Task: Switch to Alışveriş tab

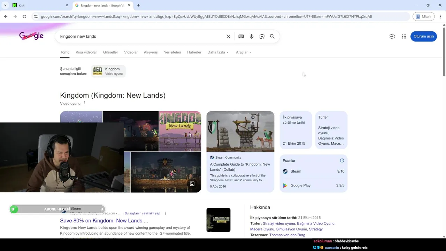Action: 151,52
